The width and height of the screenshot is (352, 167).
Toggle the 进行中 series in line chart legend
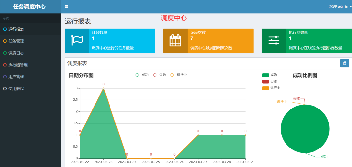(178, 75)
